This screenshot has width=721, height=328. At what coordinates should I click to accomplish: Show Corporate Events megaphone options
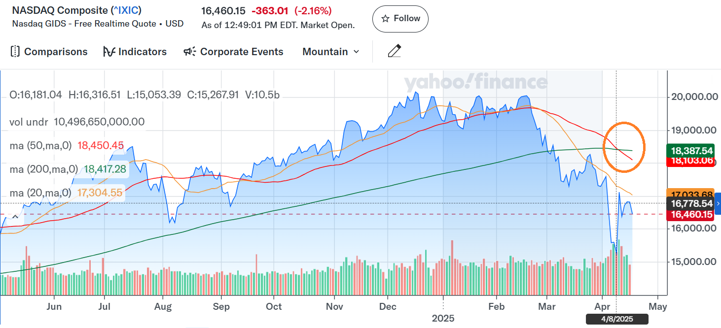(233, 52)
